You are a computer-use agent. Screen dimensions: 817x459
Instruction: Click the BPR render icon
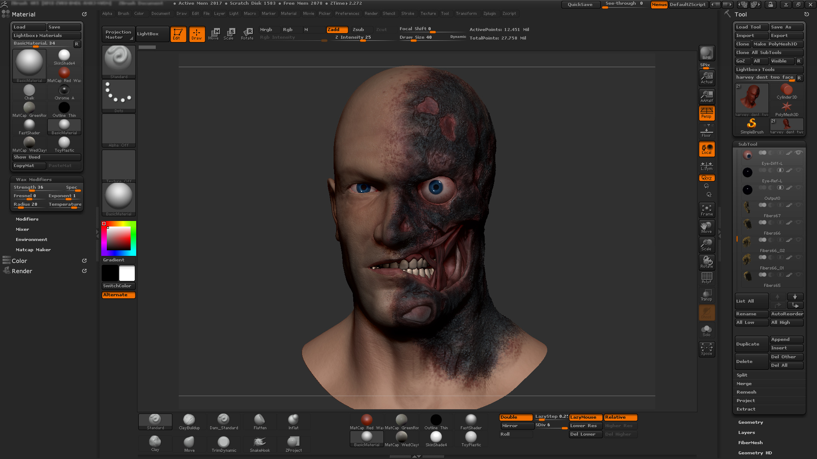[707, 53]
